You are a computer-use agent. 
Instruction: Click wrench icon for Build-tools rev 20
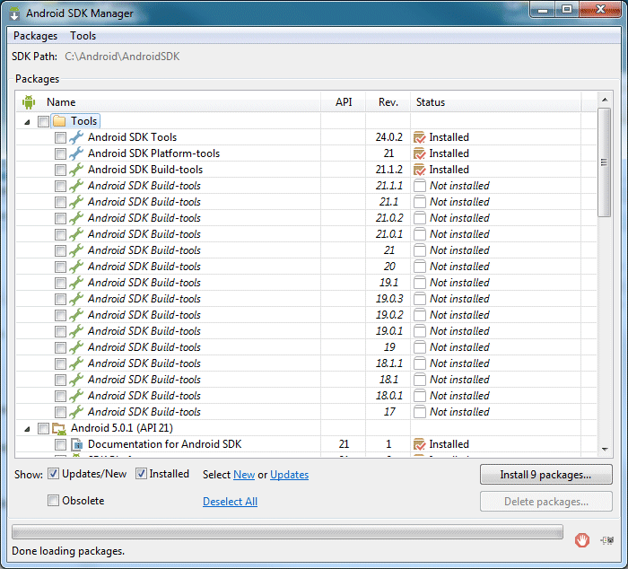coord(76,267)
